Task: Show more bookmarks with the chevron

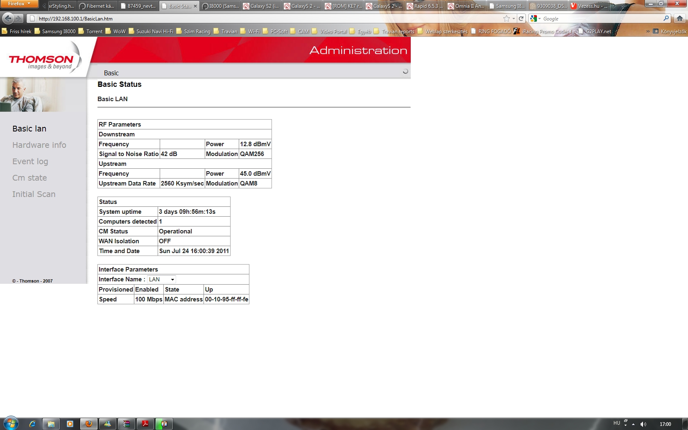Action: coord(648,31)
